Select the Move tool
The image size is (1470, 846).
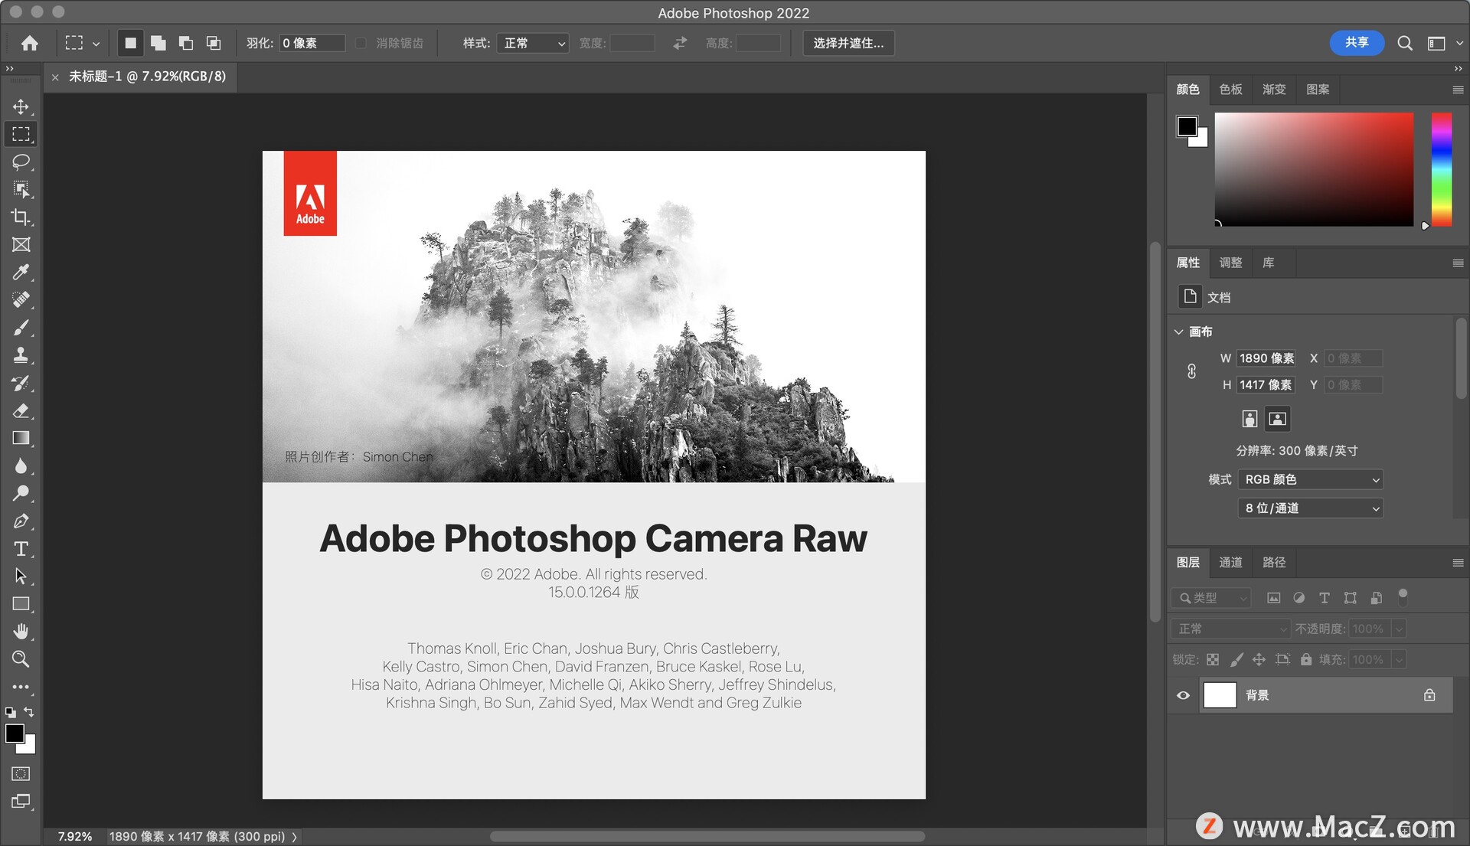21,106
